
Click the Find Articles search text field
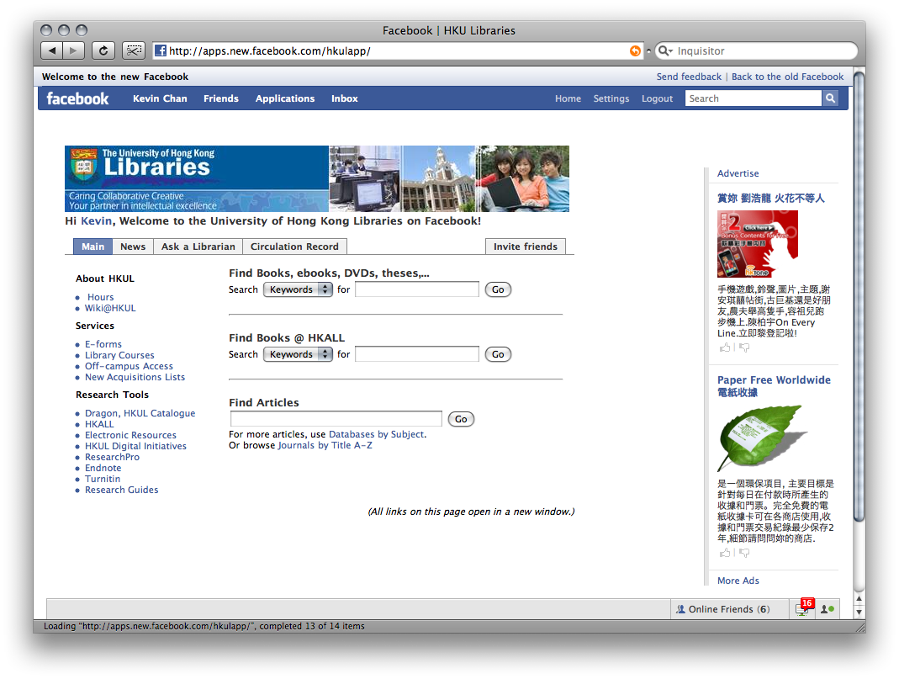pyautogui.click(x=336, y=419)
